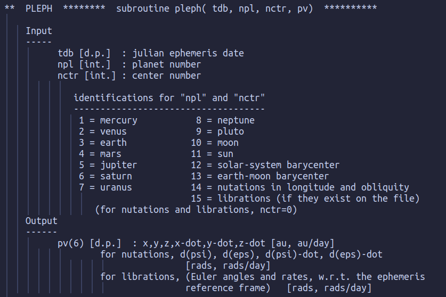Click the "tdb [d.p.]" parameter line
446x297 pixels.
(150, 53)
